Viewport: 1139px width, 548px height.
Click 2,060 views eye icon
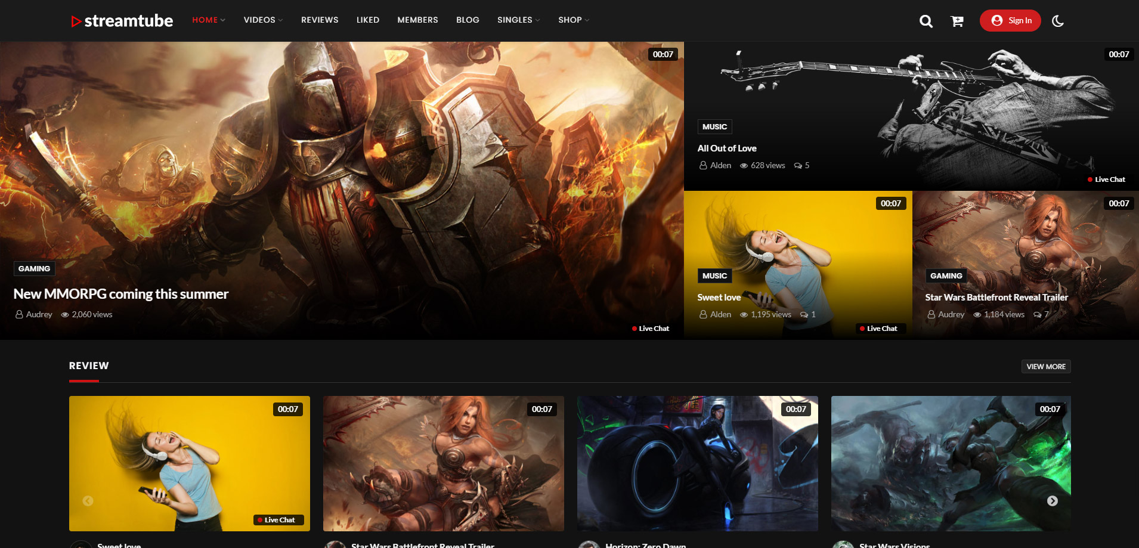pyautogui.click(x=65, y=314)
